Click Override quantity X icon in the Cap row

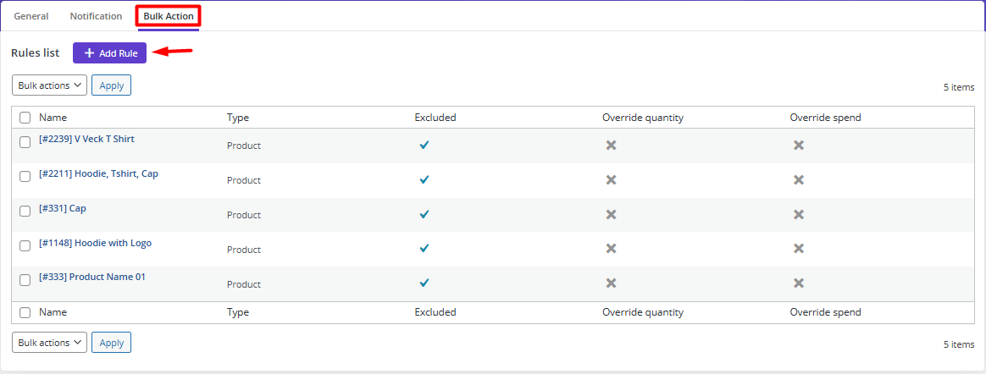[x=611, y=214]
